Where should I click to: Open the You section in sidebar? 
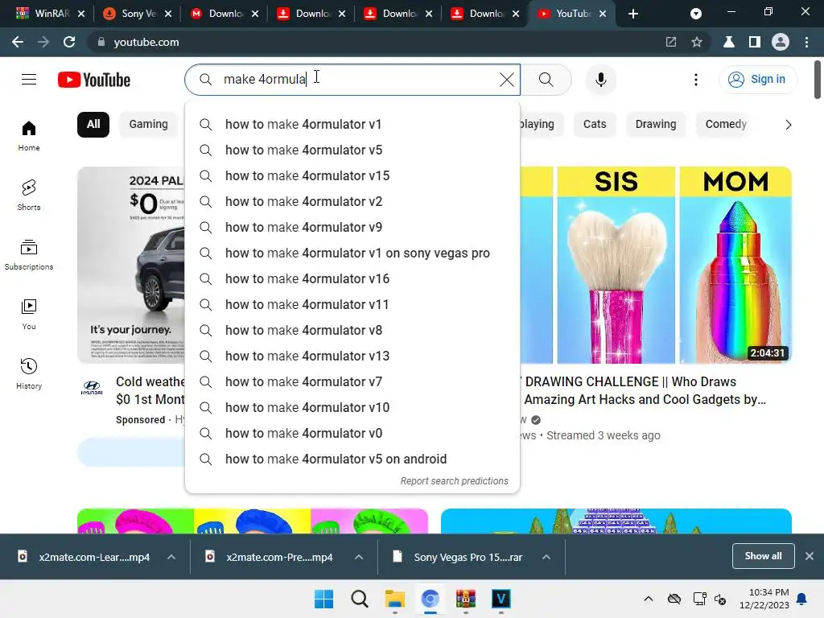(x=29, y=314)
